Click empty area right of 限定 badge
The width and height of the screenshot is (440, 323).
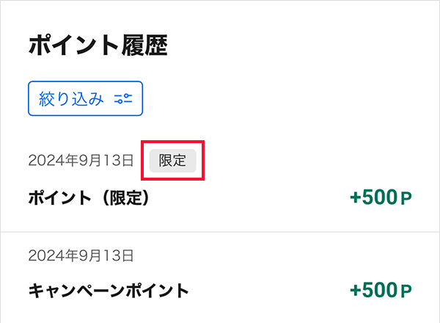pyautogui.click(x=309, y=161)
